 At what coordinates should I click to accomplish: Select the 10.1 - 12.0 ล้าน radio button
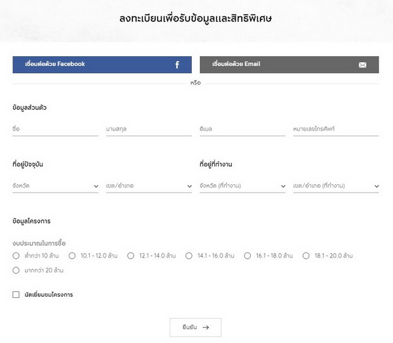(x=72, y=255)
